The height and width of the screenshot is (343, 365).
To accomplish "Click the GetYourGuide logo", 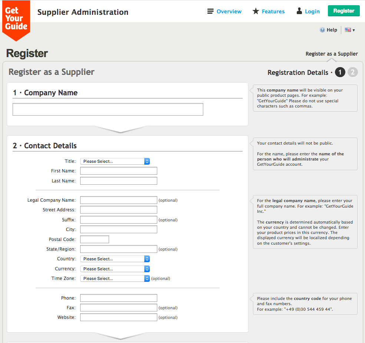I will (16, 19).
